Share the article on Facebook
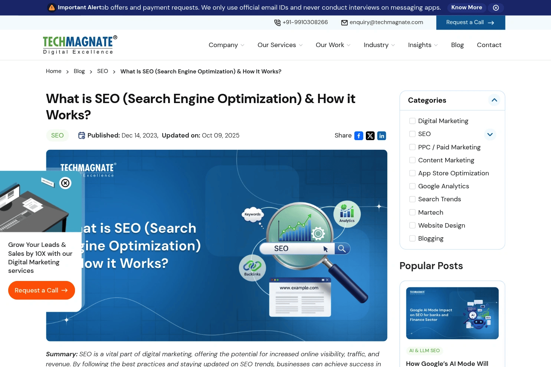 tap(358, 136)
